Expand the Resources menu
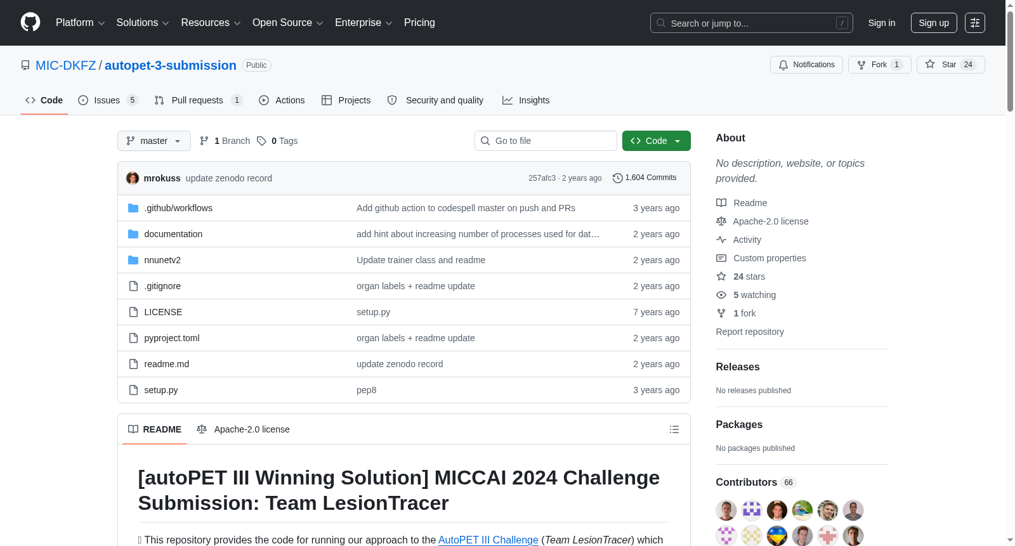1015x546 pixels. (x=211, y=23)
